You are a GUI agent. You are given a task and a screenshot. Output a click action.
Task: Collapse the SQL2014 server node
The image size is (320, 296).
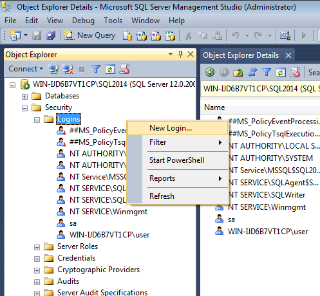point(13,86)
